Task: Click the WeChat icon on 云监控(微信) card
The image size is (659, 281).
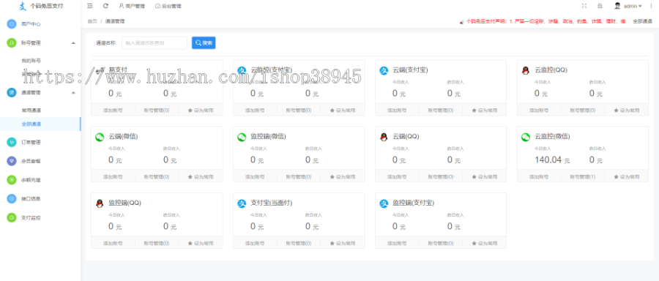Action: 526,137
